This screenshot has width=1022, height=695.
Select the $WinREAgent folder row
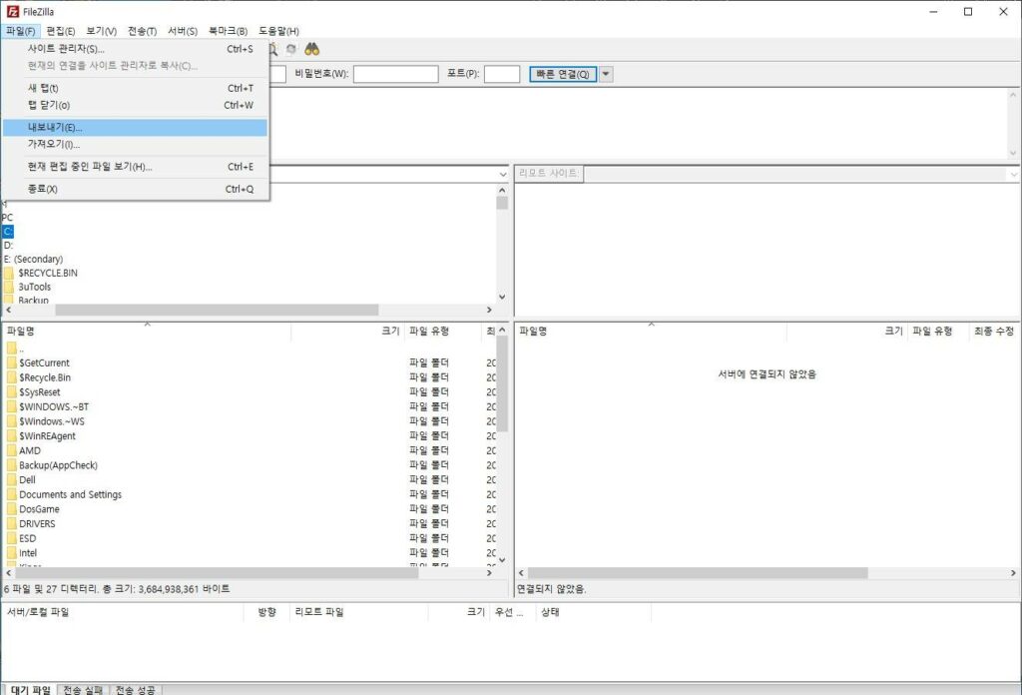pyautogui.click(x=249, y=436)
